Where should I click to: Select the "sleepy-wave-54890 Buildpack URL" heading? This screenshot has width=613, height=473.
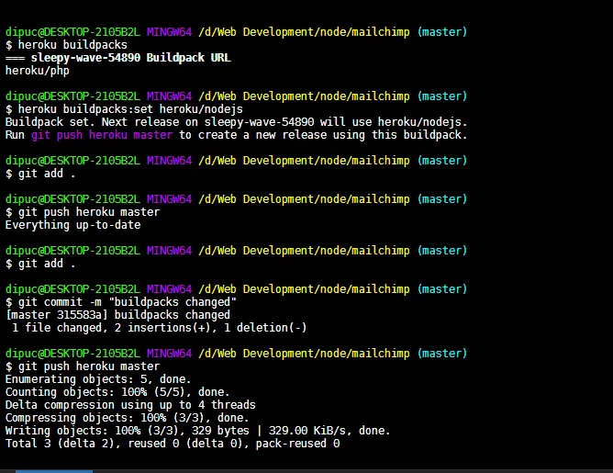point(118,58)
